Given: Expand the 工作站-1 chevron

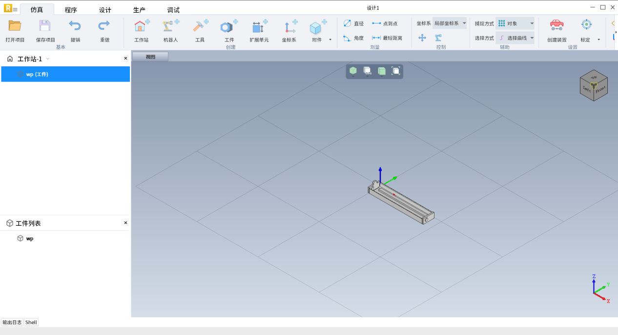Looking at the screenshot, I should pyautogui.click(x=48, y=59).
